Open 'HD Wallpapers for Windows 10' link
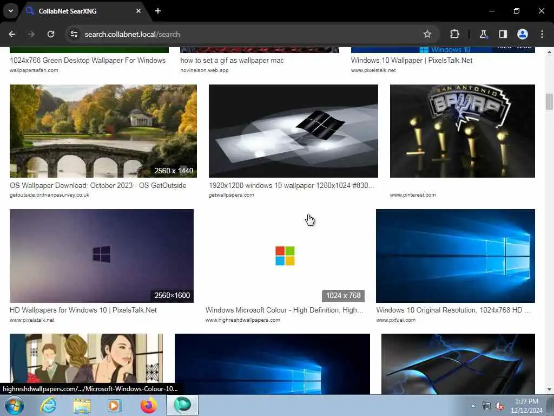The width and height of the screenshot is (554, 416). [83, 310]
